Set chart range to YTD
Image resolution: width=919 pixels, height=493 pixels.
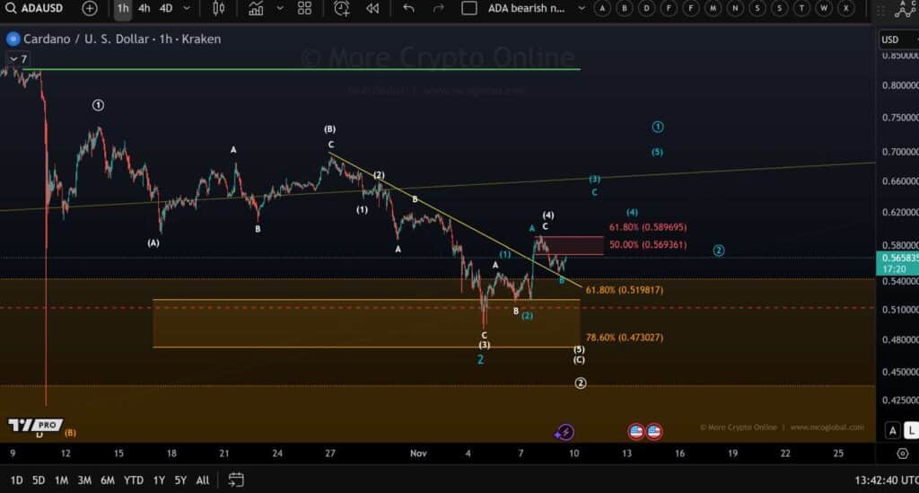pos(134,480)
